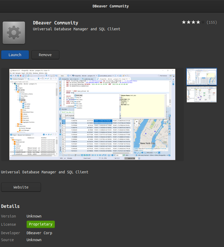Image resolution: width=224 pixels, height=247 pixels.
Task: Click the (155) review count
Action: [212, 22]
